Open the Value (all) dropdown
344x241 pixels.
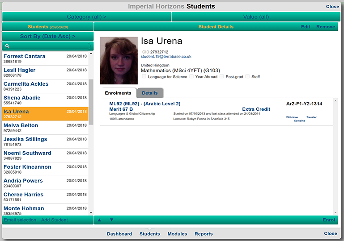pos(256,17)
